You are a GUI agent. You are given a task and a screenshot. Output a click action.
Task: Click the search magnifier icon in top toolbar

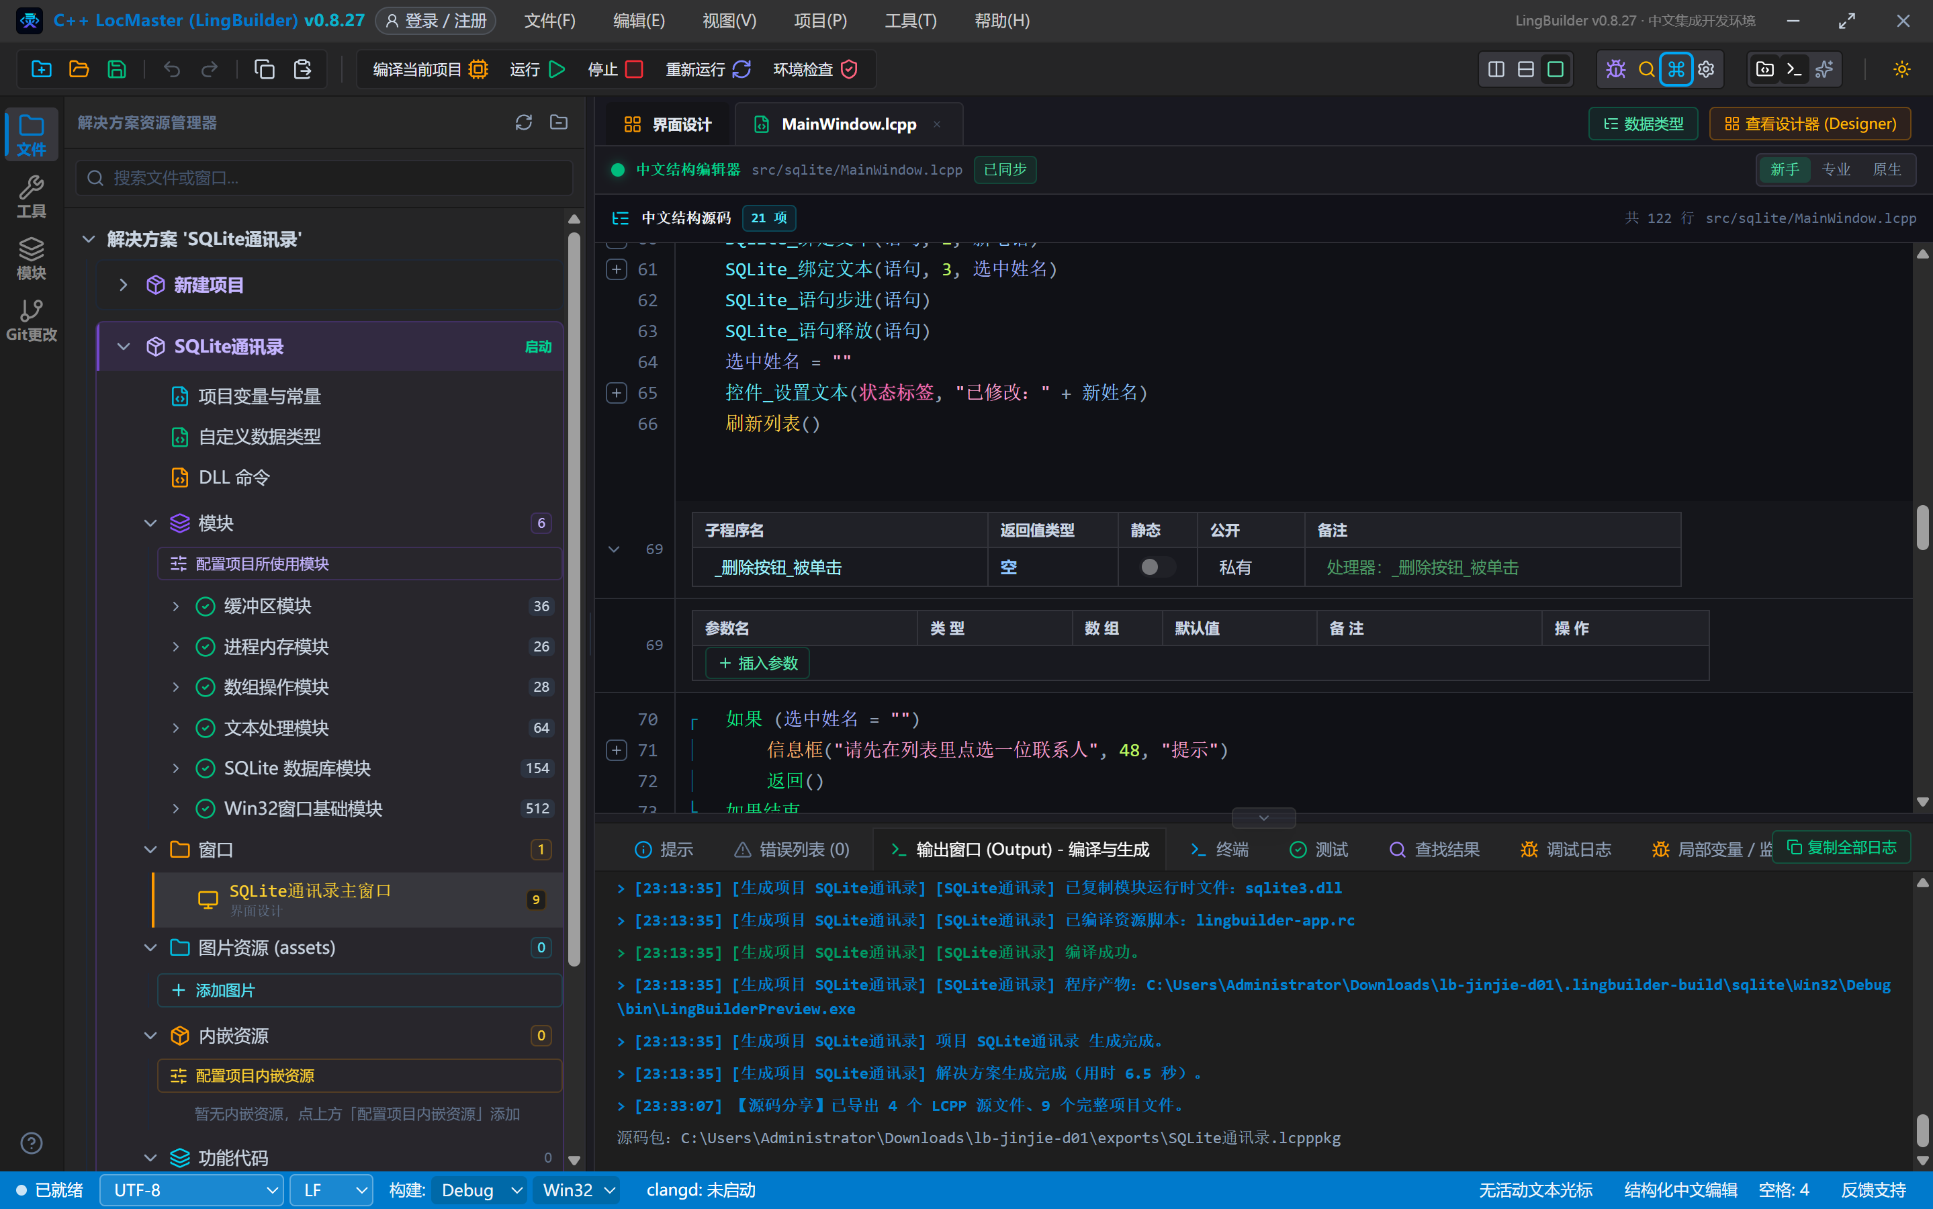pyautogui.click(x=1646, y=70)
